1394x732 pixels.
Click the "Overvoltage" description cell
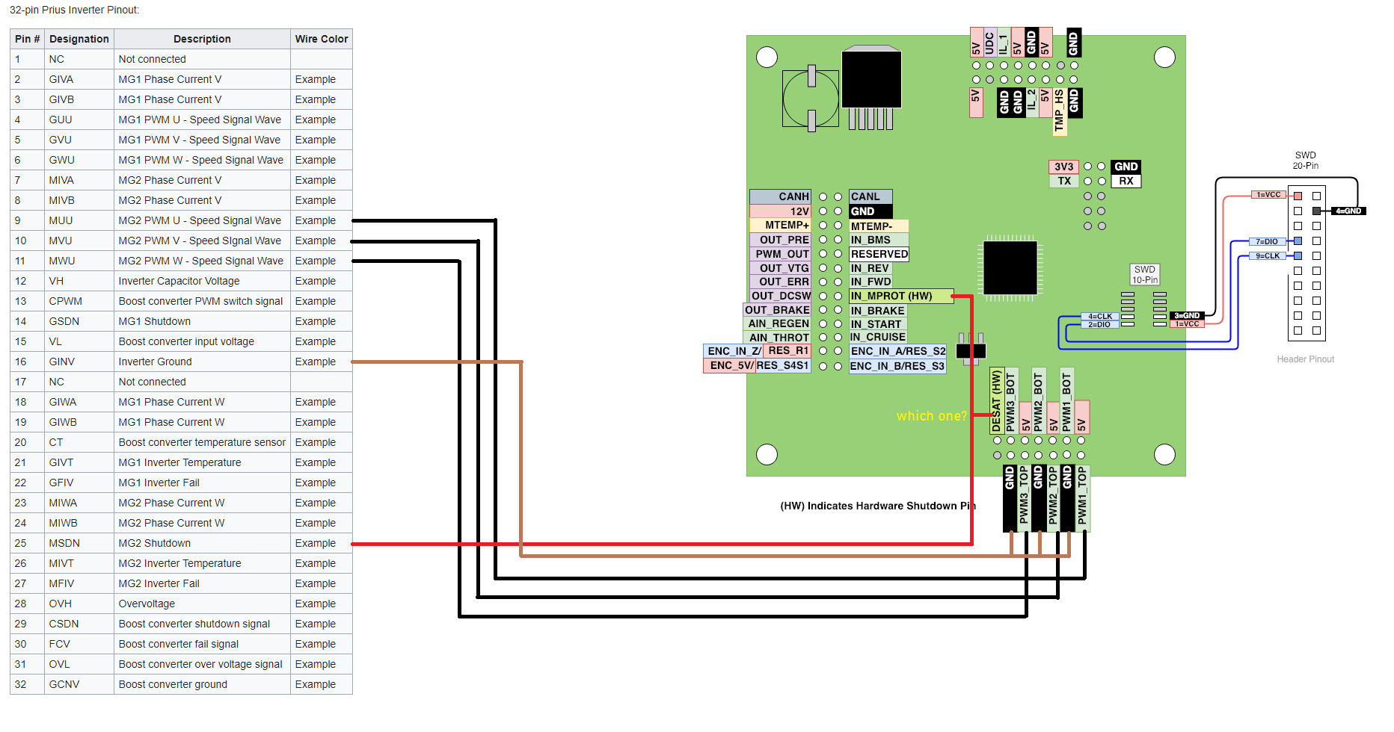tap(202, 604)
